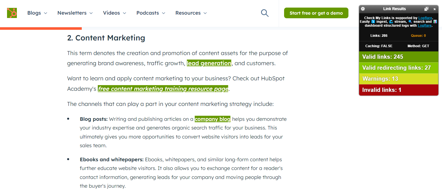The image size is (442, 193).
Task: Click the HubSpot sprocket logo
Action: coord(12,13)
